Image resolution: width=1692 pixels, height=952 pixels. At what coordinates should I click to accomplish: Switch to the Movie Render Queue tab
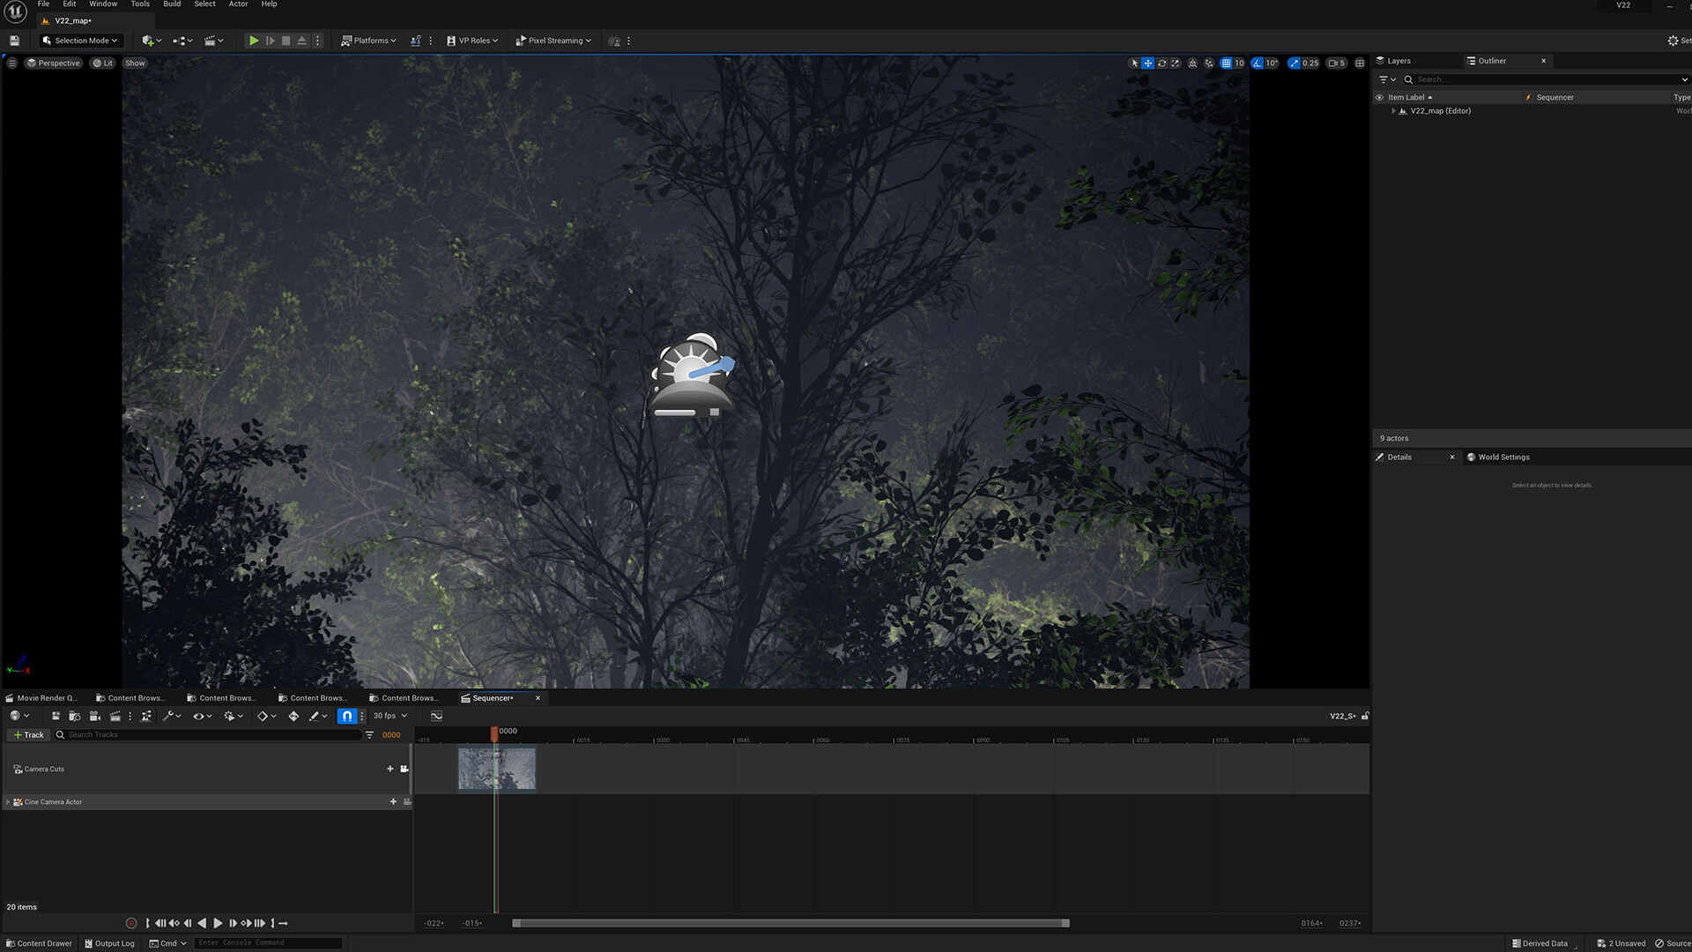(x=41, y=698)
